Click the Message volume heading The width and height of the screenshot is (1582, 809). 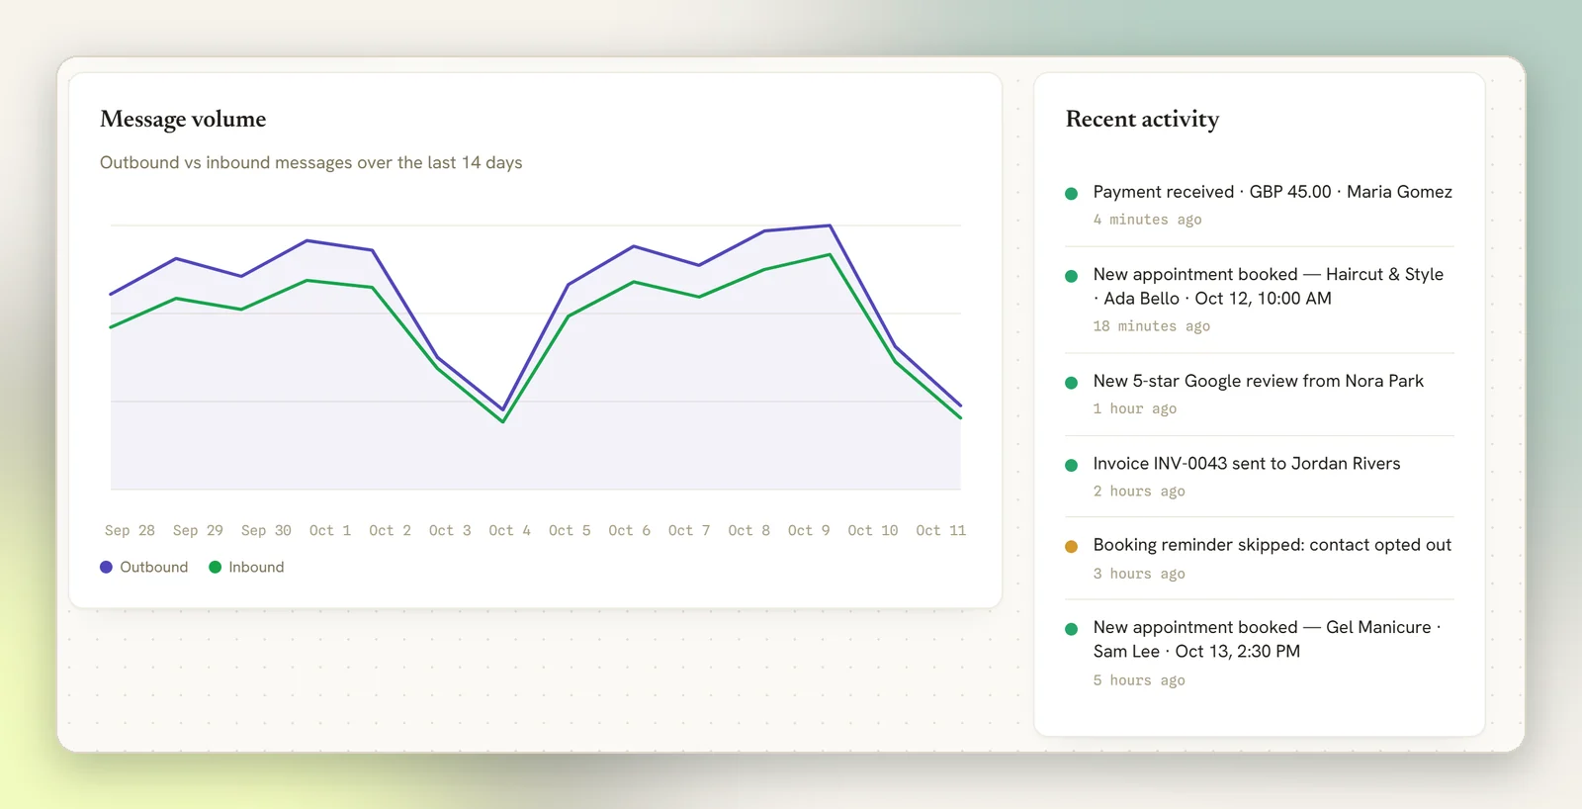[183, 120]
